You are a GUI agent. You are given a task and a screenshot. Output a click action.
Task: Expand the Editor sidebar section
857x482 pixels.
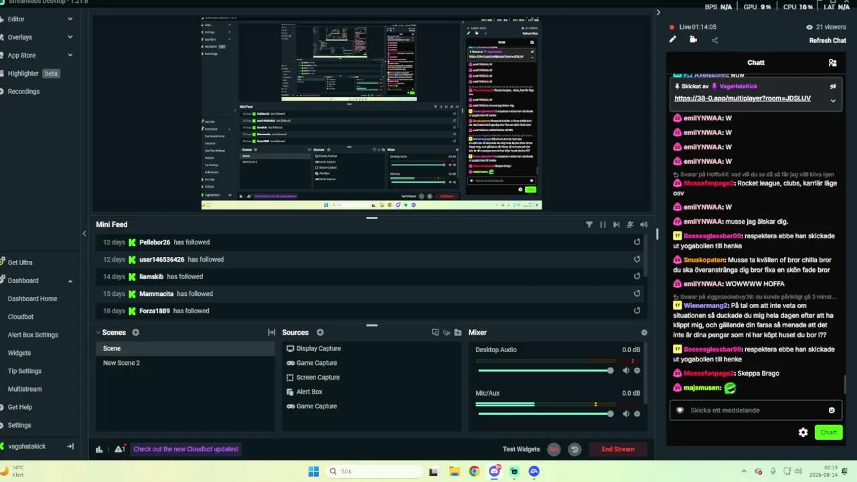click(70, 19)
